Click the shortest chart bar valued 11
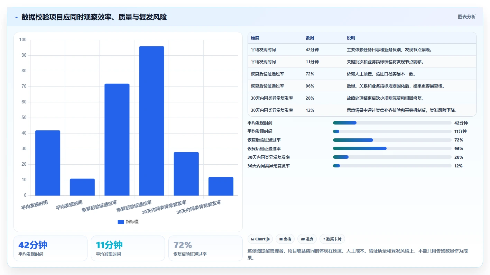490x275 pixels. point(82,187)
